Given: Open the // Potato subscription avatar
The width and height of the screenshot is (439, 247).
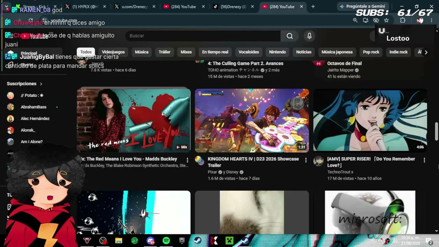Looking at the screenshot, I should tap(11, 95).
